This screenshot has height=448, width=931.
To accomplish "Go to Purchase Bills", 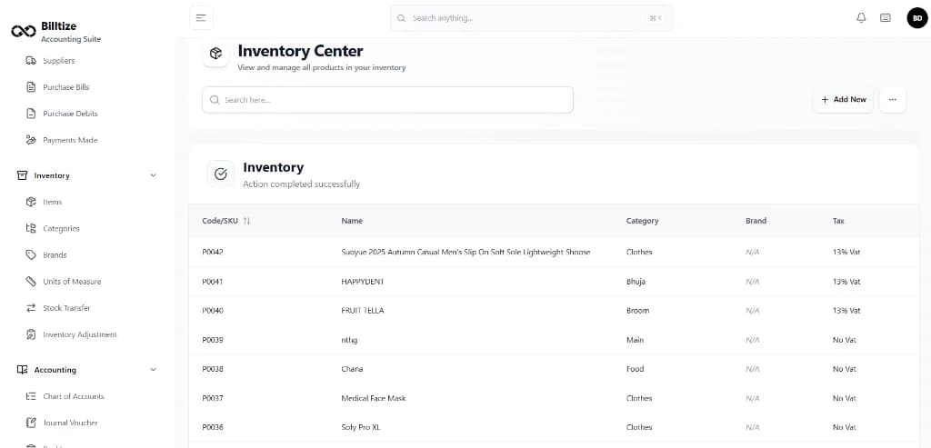I will (x=65, y=87).
